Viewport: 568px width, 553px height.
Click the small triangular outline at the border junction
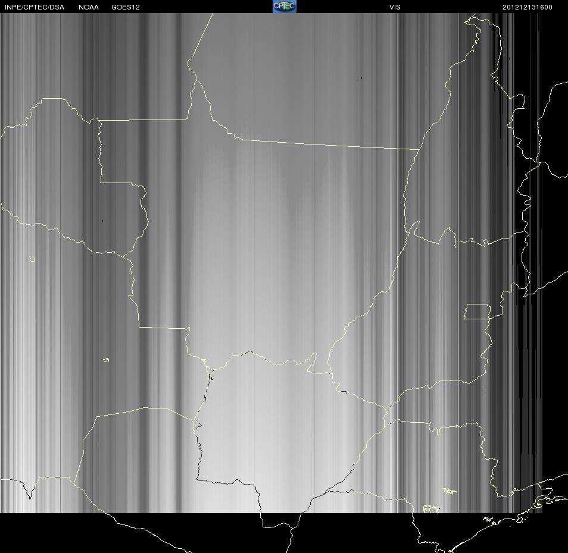click(204, 361)
